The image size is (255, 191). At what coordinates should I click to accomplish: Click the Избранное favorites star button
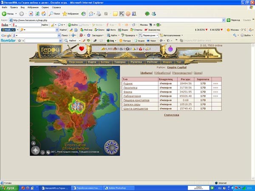pyautogui.click(x=70, y=14)
